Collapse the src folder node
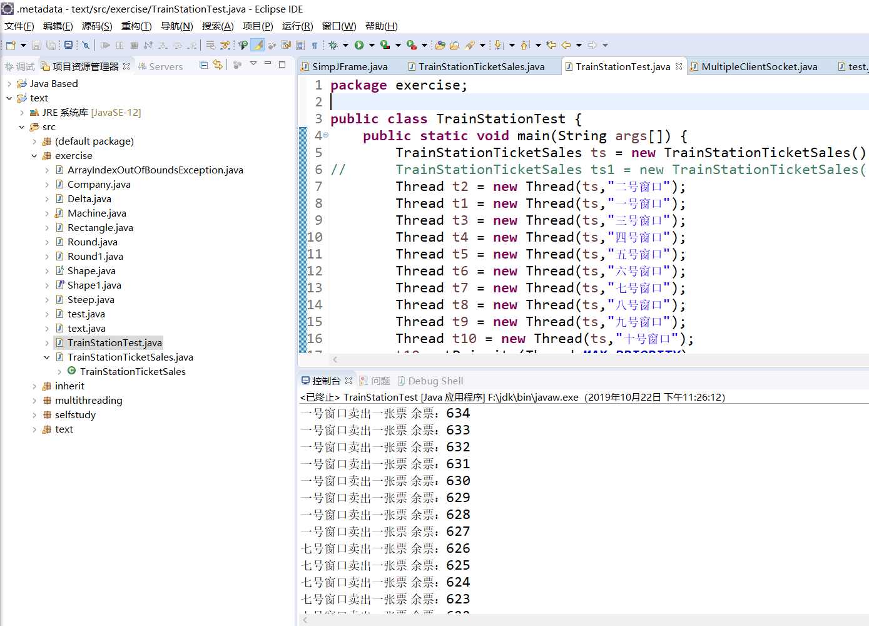 (x=22, y=127)
